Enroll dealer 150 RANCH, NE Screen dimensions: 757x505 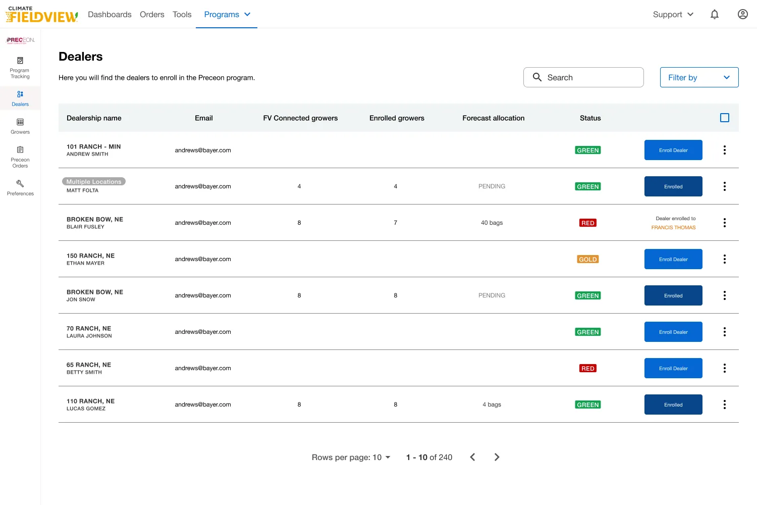click(x=673, y=259)
